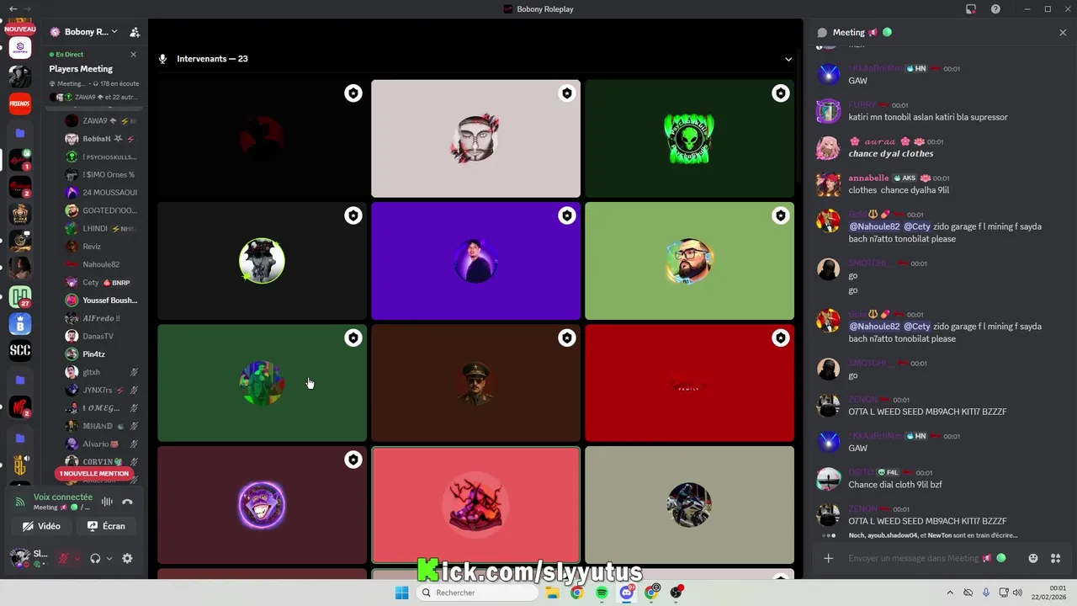Share screen with Écran button
This screenshot has width=1077, height=606.
107,526
